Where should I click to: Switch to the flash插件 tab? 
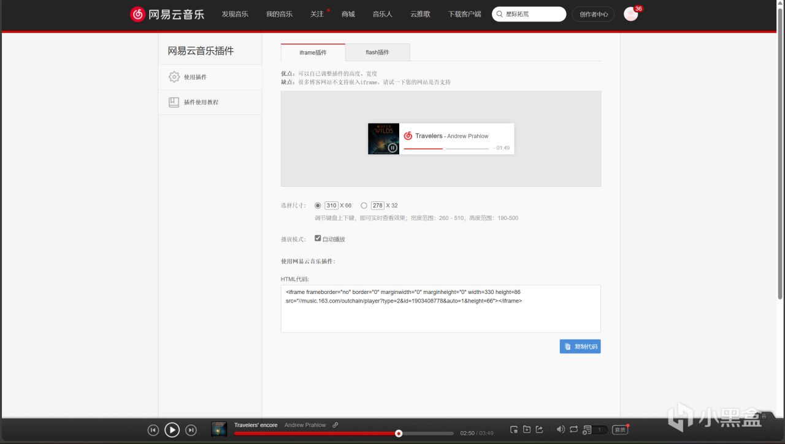click(x=378, y=53)
